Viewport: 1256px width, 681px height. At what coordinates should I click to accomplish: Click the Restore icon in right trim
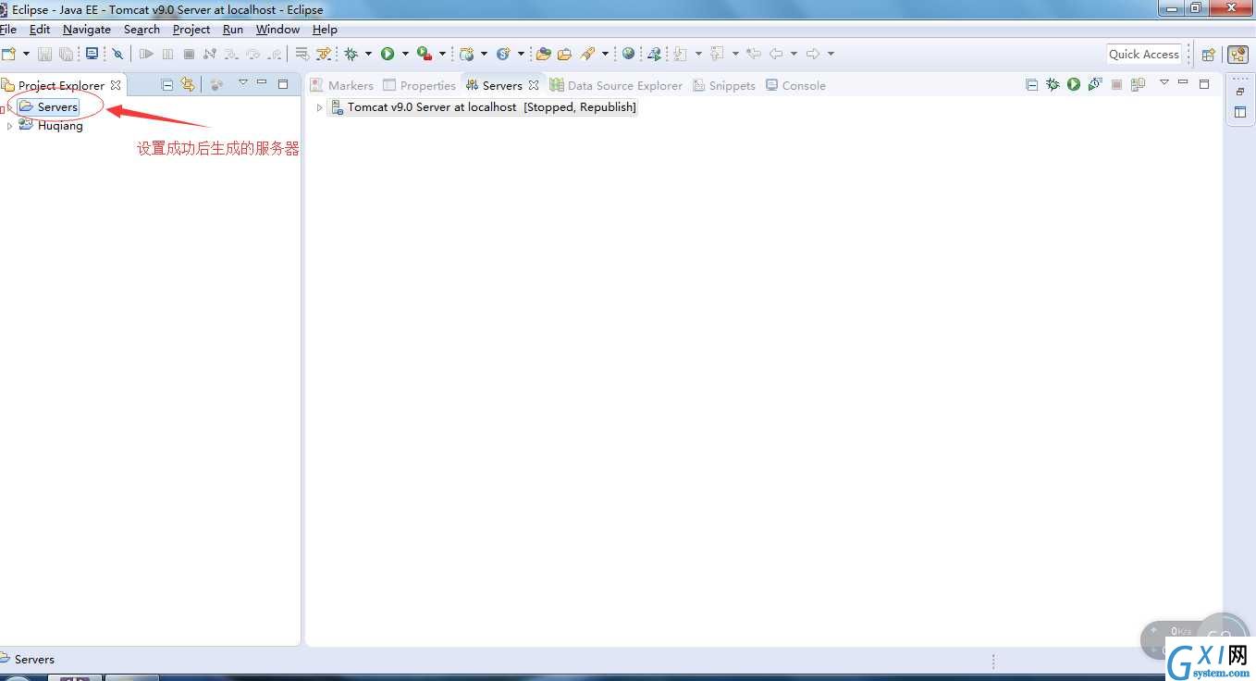[1240, 92]
